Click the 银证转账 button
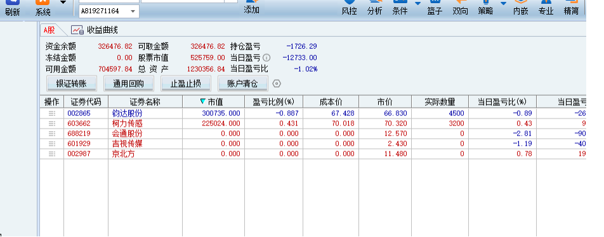 pos(71,84)
